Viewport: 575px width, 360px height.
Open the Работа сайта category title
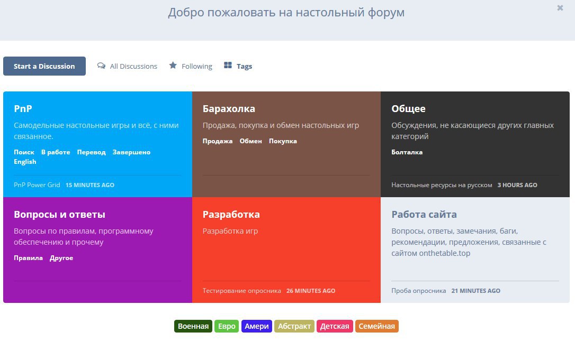pyautogui.click(x=424, y=214)
